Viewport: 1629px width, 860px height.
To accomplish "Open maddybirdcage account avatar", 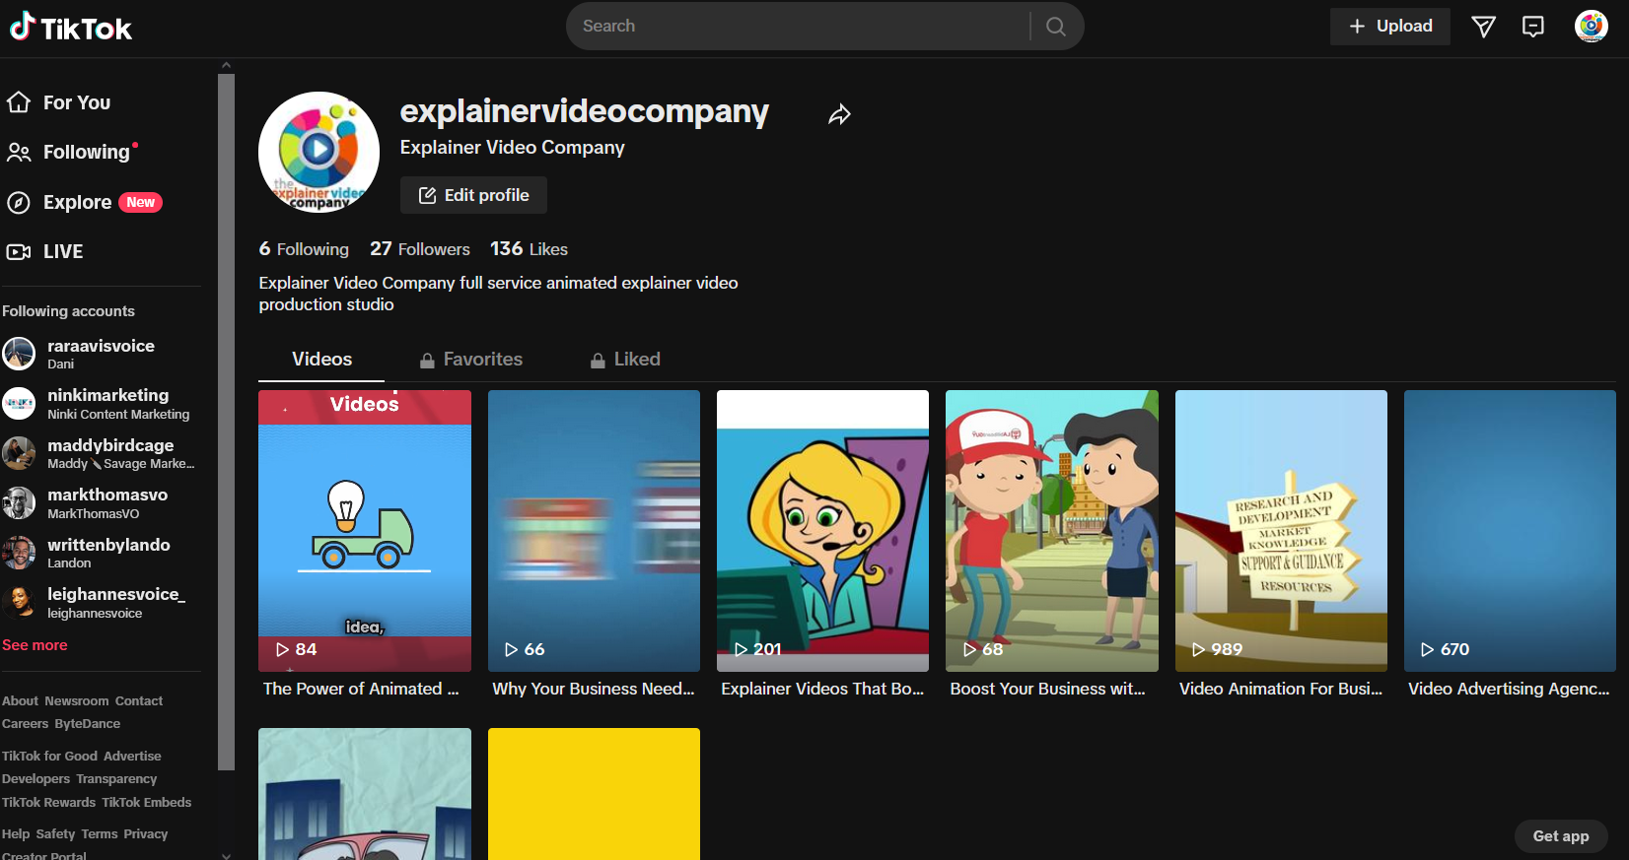I will [x=19, y=453].
